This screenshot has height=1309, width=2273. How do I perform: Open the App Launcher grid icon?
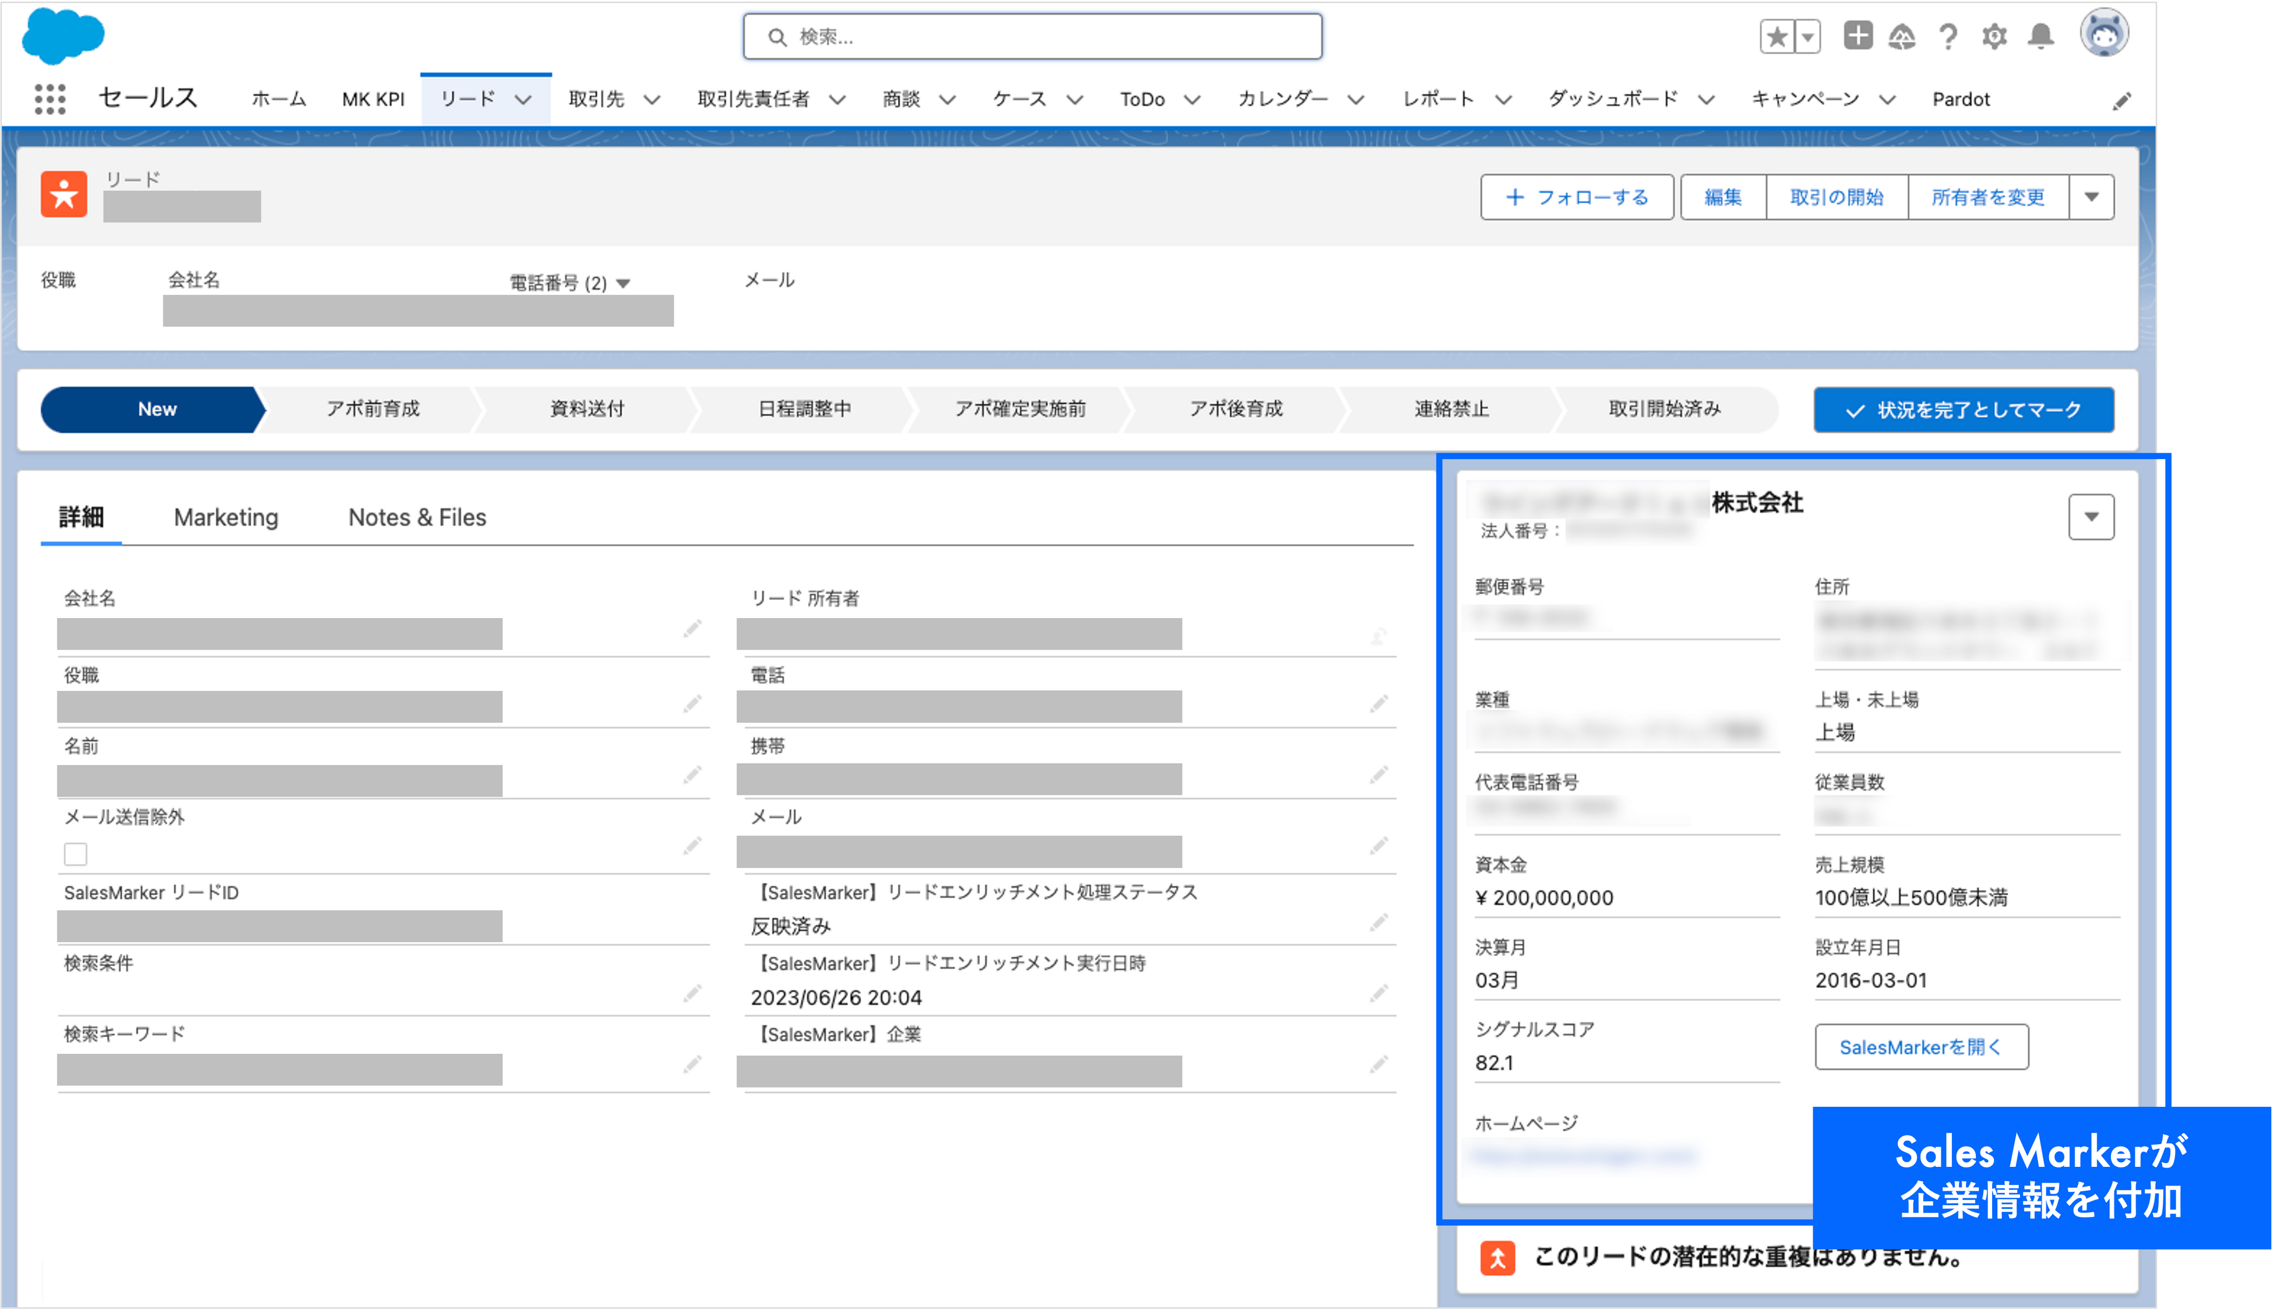(50, 99)
